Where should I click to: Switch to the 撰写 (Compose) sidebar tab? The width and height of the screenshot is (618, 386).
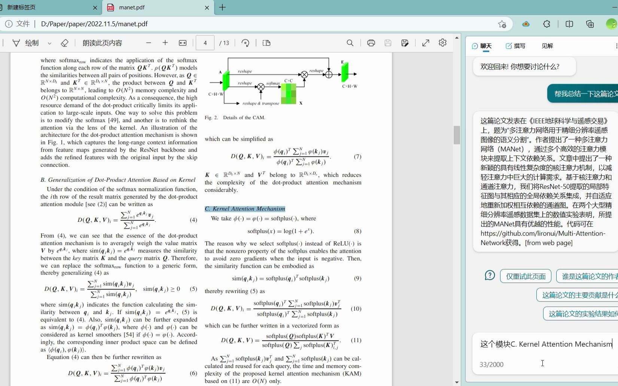click(515, 46)
